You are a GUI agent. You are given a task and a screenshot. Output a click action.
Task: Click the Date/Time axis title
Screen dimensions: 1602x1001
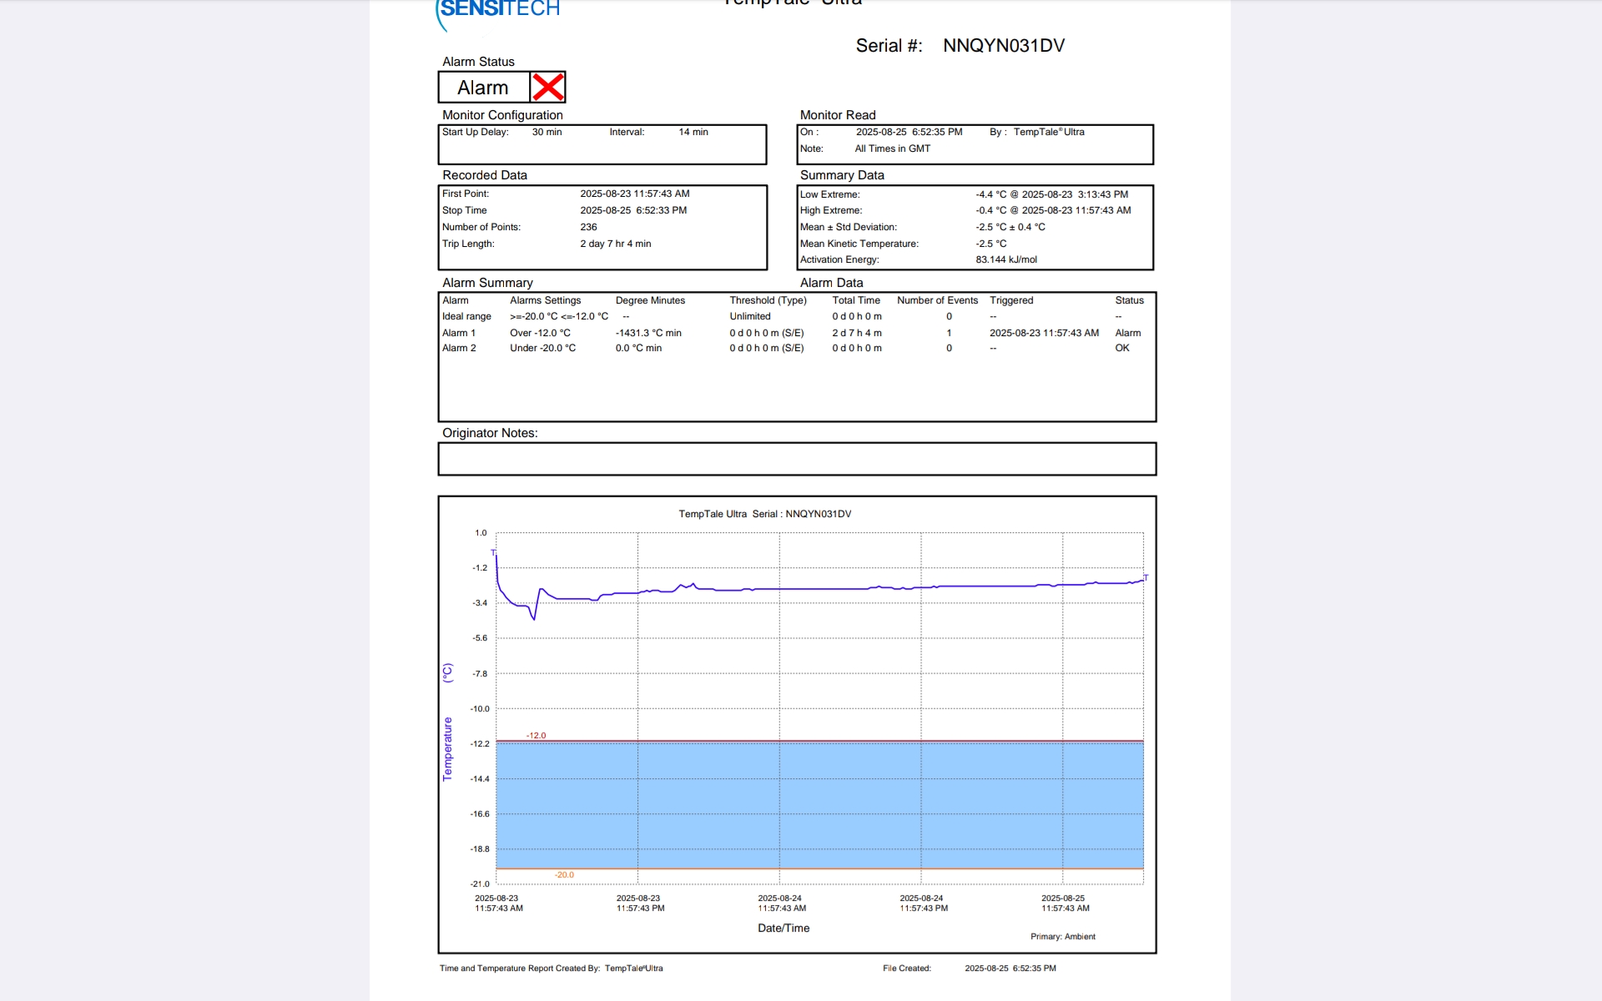click(783, 928)
